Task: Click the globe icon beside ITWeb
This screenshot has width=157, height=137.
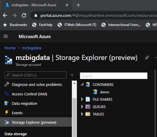Action: click(x=60, y=25)
